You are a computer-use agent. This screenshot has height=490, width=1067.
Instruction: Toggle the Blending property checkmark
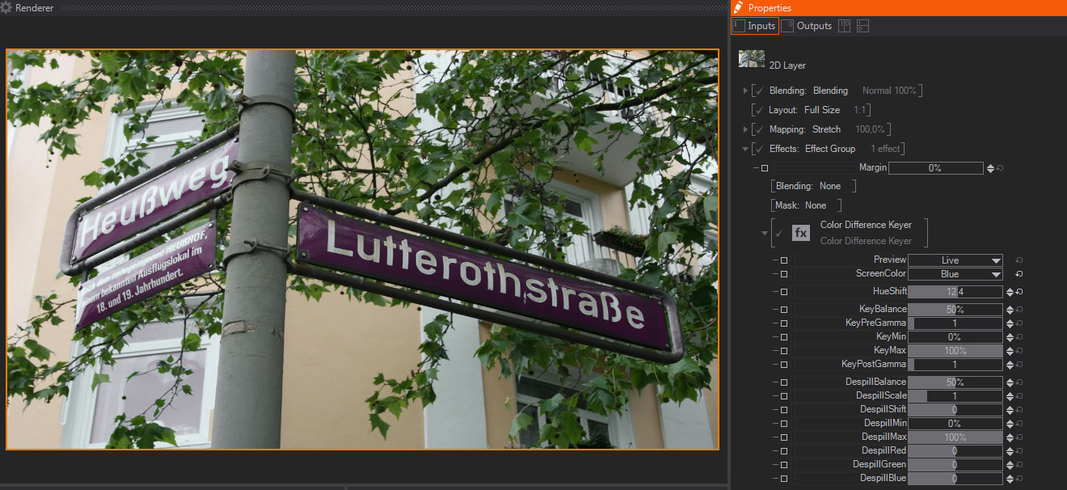pyautogui.click(x=759, y=91)
